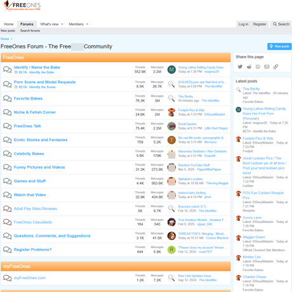Copy the page link icon
Screen dimensions: 292x292
(275, 67)
